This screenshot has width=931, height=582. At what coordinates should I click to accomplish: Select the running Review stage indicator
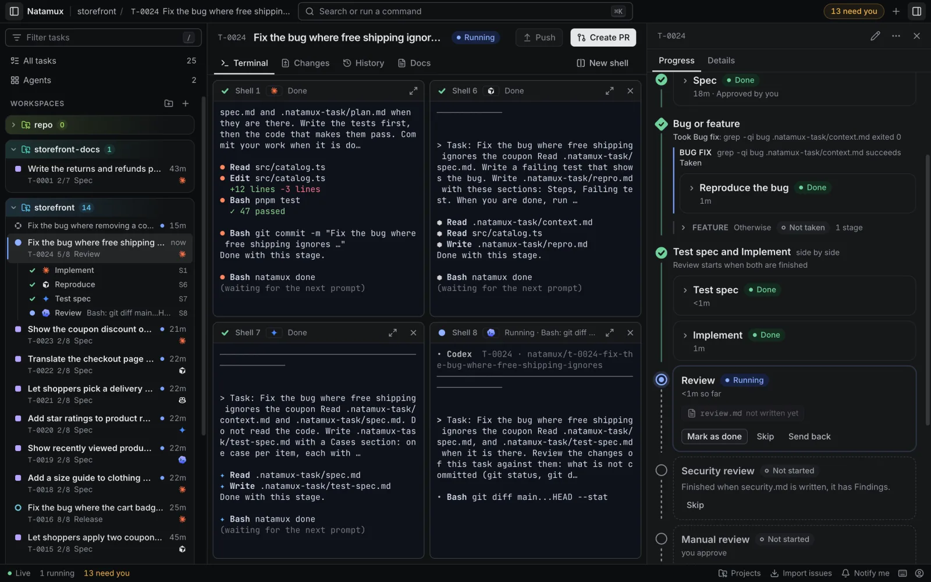click(662, 380)
